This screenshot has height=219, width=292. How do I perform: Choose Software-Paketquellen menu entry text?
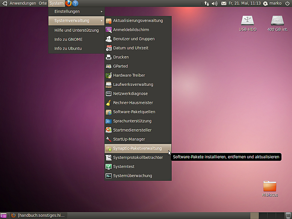pyautogui.click(x=134, y=112)
